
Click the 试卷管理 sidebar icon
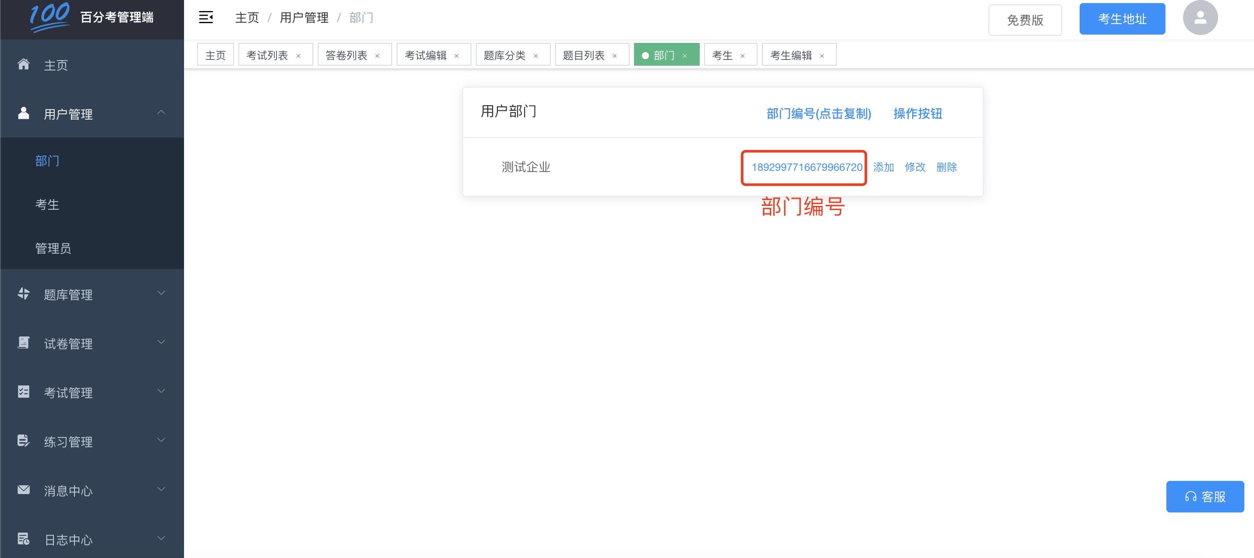(23, 343)
